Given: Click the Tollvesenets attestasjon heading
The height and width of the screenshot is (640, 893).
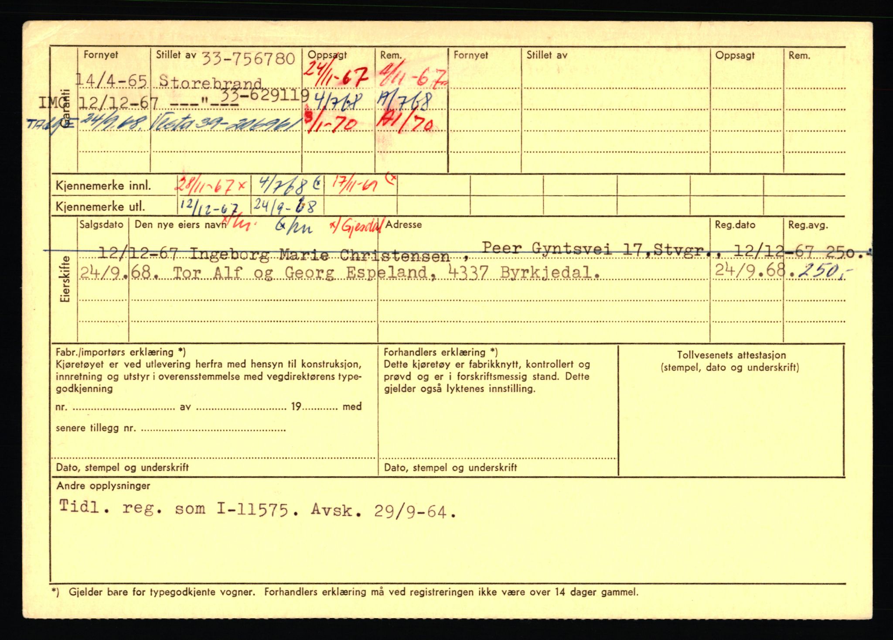Looking at the screenshot, I should 732,355.
